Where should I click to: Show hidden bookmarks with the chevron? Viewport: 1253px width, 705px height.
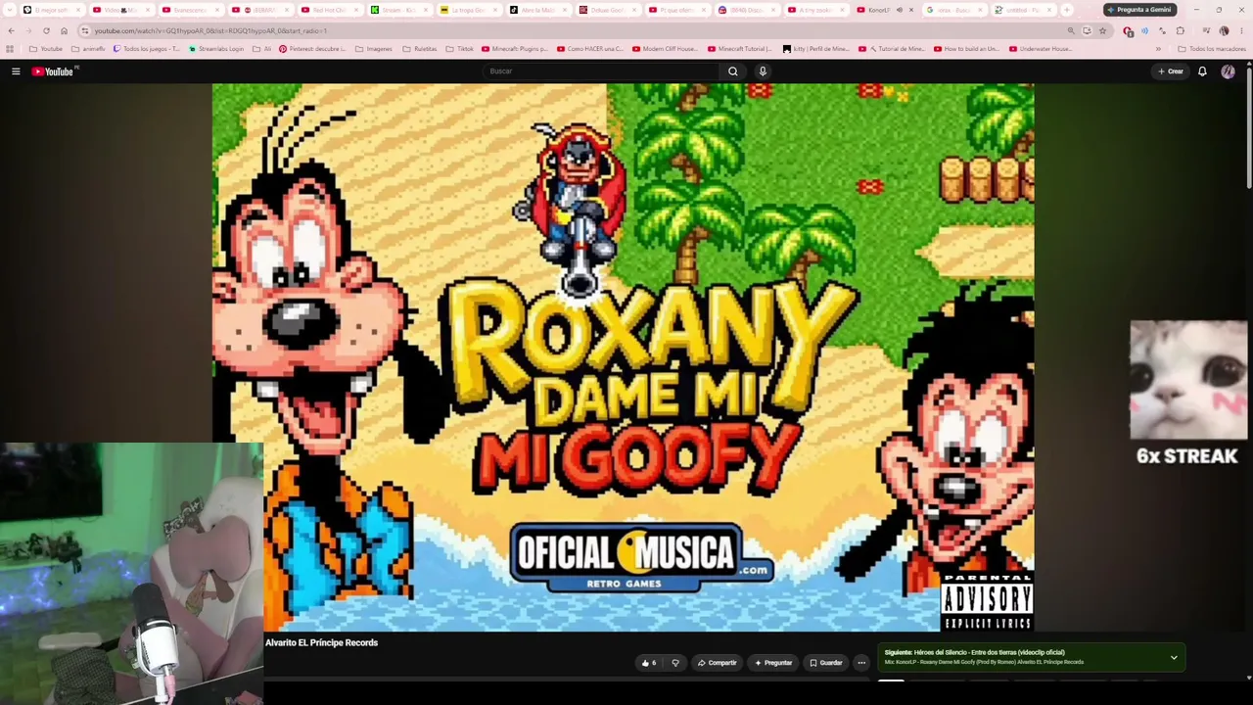coord(1158,49)
